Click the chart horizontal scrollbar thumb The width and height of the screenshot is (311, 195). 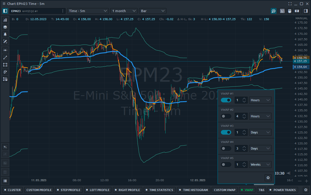pos(264,184)
